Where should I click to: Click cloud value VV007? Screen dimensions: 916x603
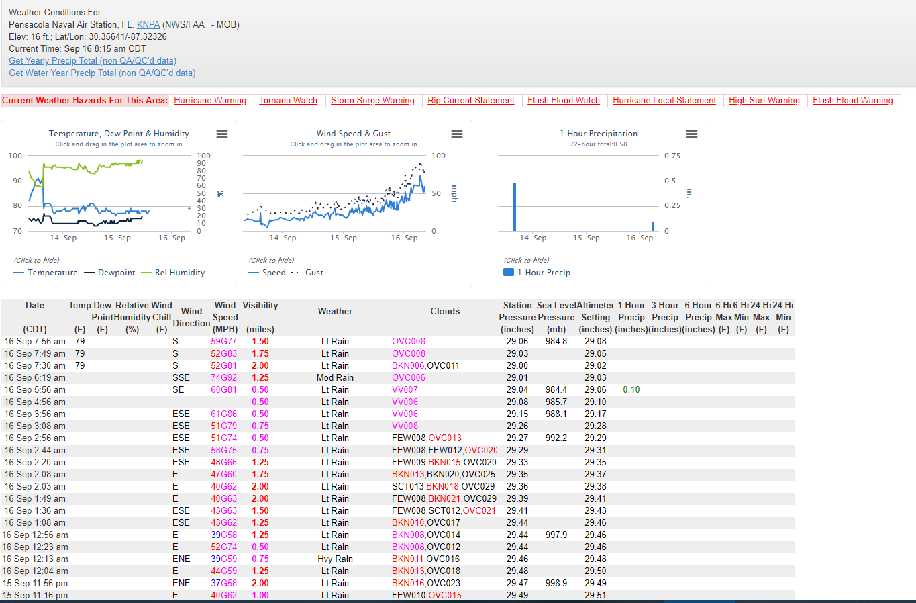[405, 389]
